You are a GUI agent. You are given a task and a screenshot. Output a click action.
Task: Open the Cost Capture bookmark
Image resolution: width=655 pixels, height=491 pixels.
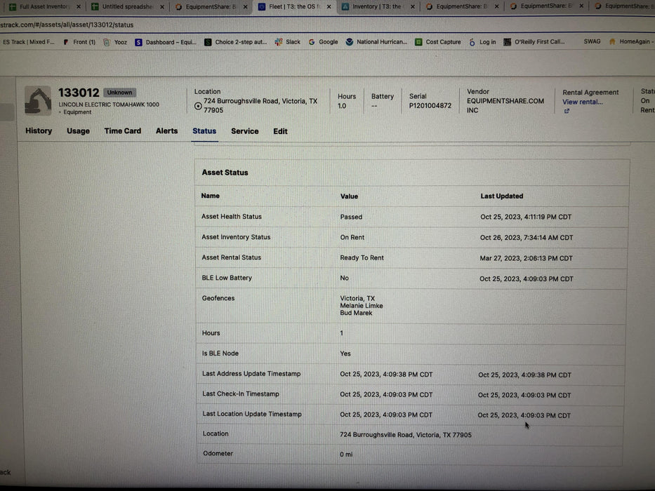point(438,42)
